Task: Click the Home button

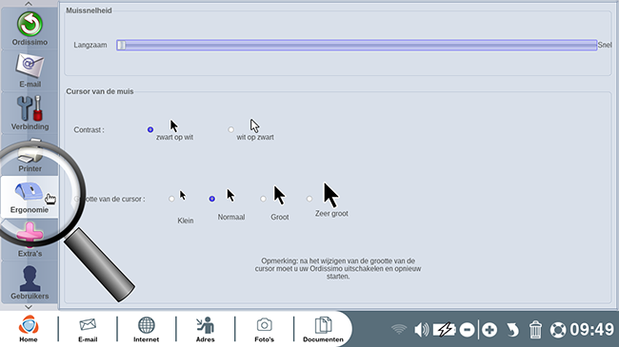Action: click(29, 329)
